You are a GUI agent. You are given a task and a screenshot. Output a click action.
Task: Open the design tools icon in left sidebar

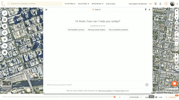click(x=5, y=52)
